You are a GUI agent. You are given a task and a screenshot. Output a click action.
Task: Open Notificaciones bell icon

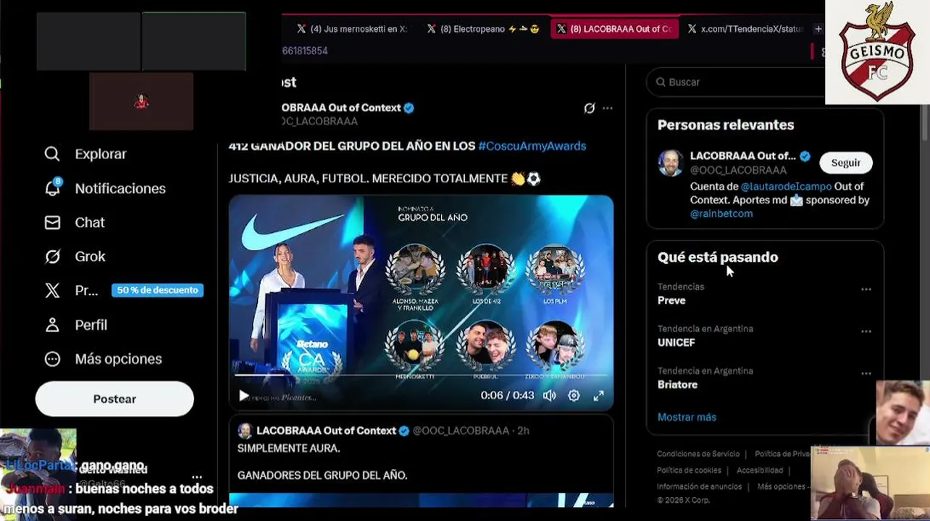[x=52, y=188]
